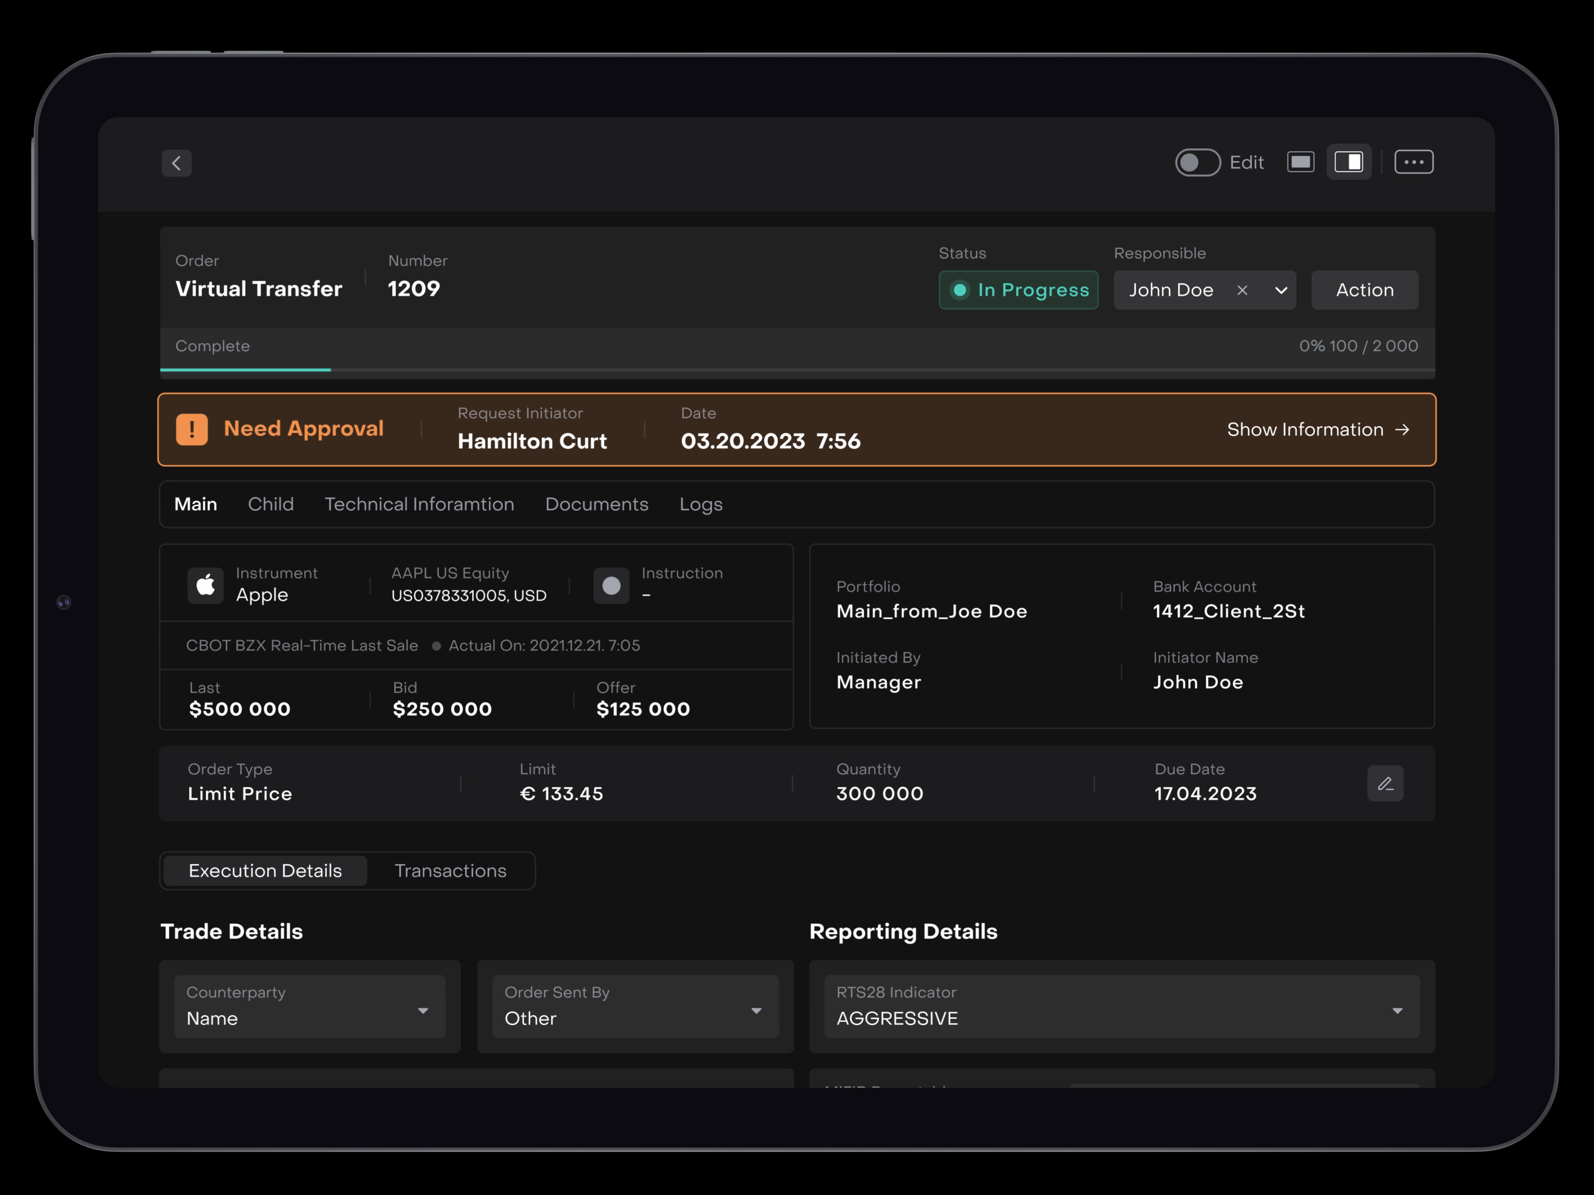The width and height of the screenshot is (1594, 1195).
Task: Expand the Responsible dropdown chevron
Action: click(1281, 290)
